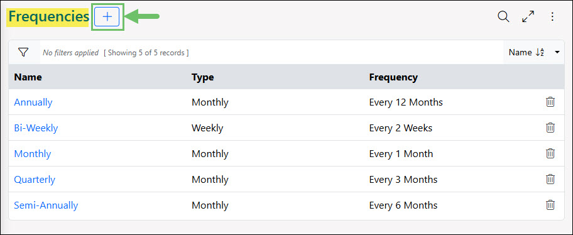Select 'Every 3 Months' cell
Image resolution: width=573 pixels, height=235 pixels.
coord(403,180)
